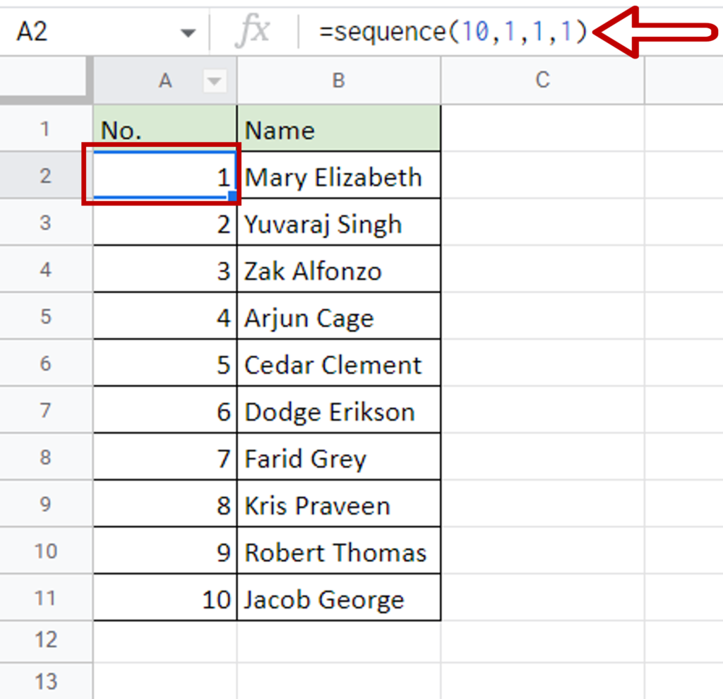Select cell A7 containing 6
Screen dimensions: 723x699
point(165,410)
